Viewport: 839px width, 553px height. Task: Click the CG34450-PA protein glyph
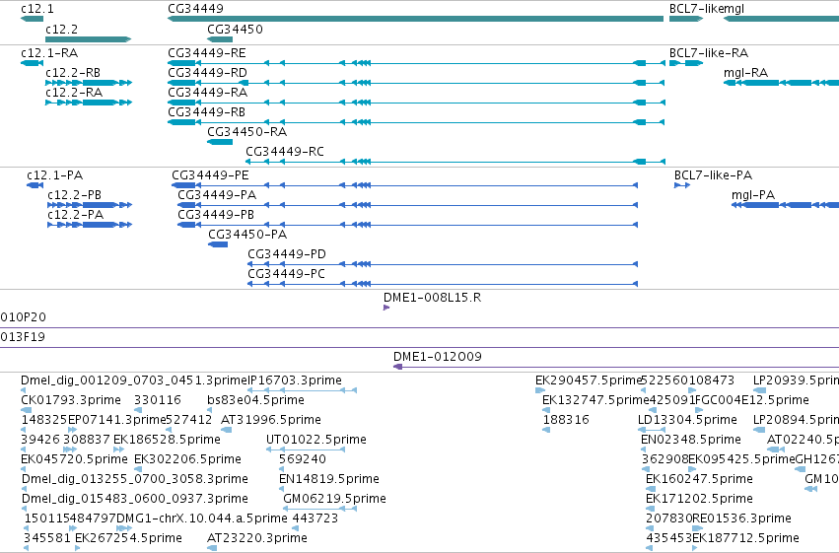click(x=218, y=244)
